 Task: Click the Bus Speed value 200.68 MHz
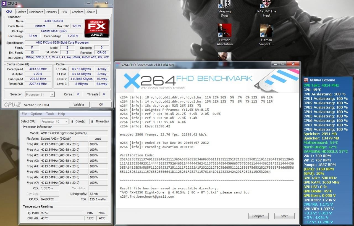38,79
